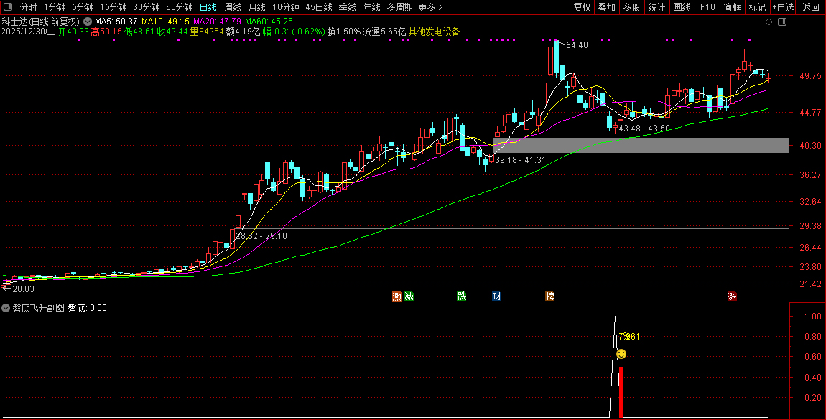
Task: Switch to 15分钟 period tab
Action: [113, 7]
